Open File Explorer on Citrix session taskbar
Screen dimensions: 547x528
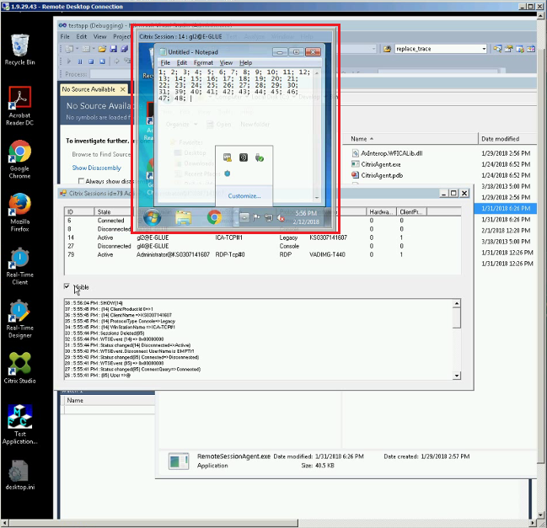click(183, 218)
